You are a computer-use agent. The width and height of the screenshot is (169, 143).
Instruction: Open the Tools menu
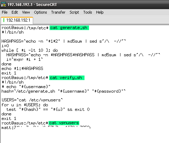[88, 12]
